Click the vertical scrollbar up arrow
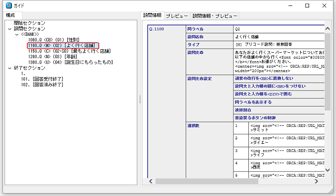 [x=328, y=28]
